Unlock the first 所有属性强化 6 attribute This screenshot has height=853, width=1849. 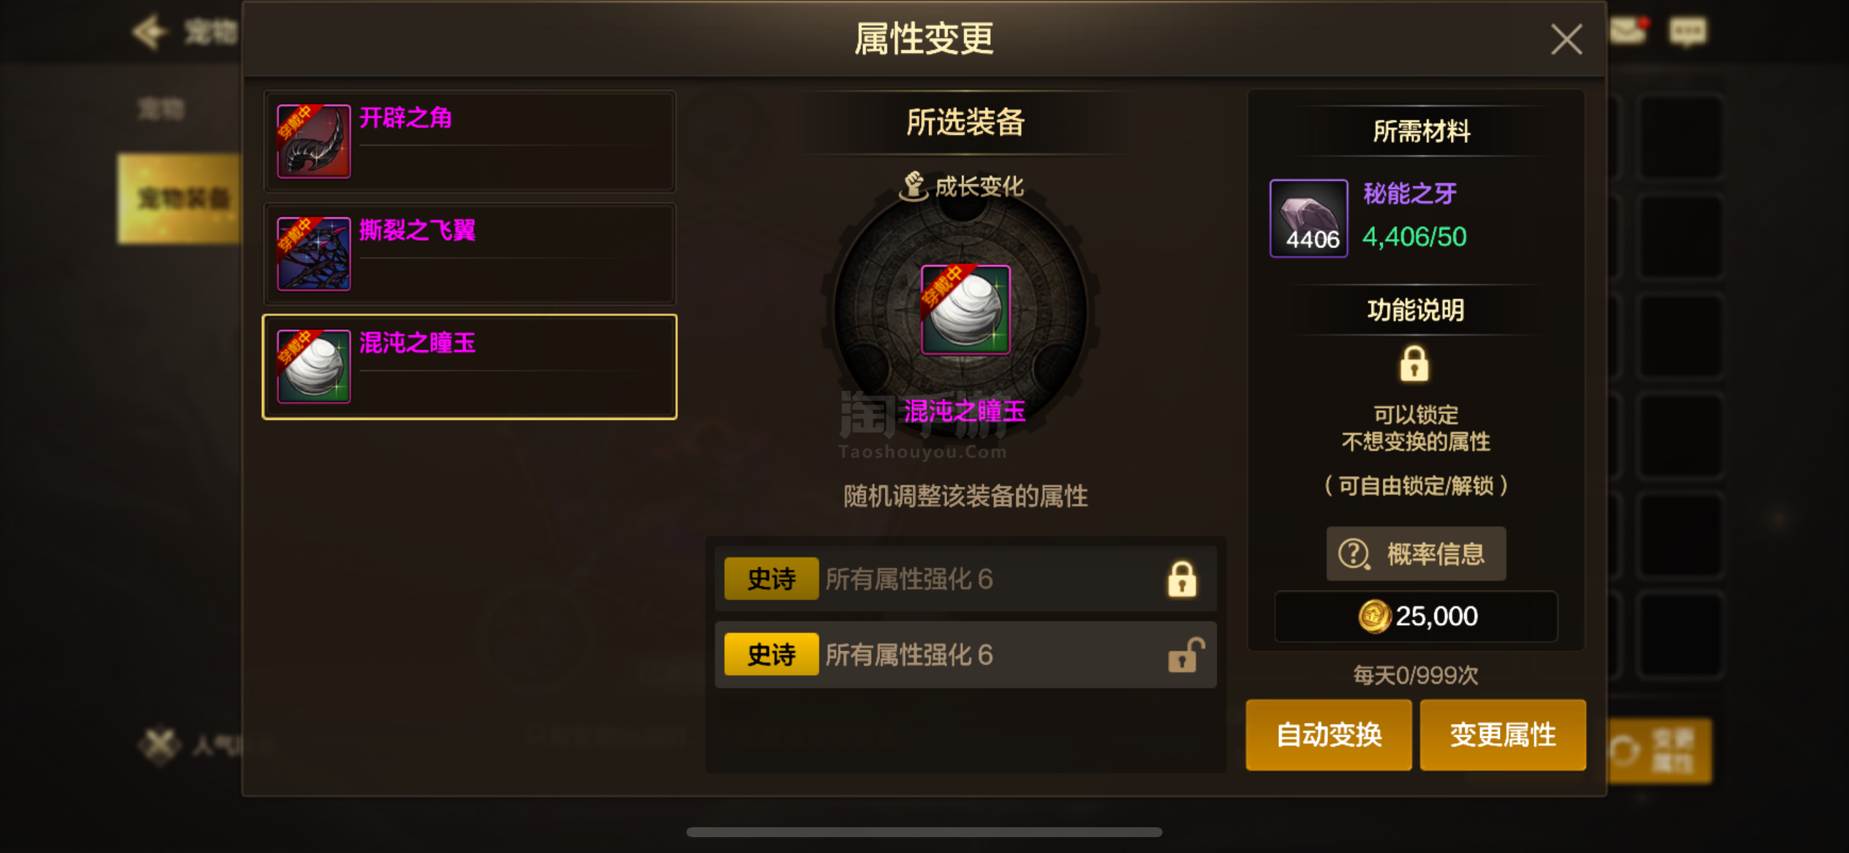tap(1182, 579)
